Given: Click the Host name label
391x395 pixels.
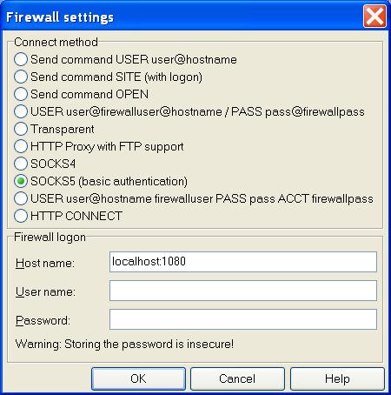Looking at the screenshot, I should click(x=45, y=264).
